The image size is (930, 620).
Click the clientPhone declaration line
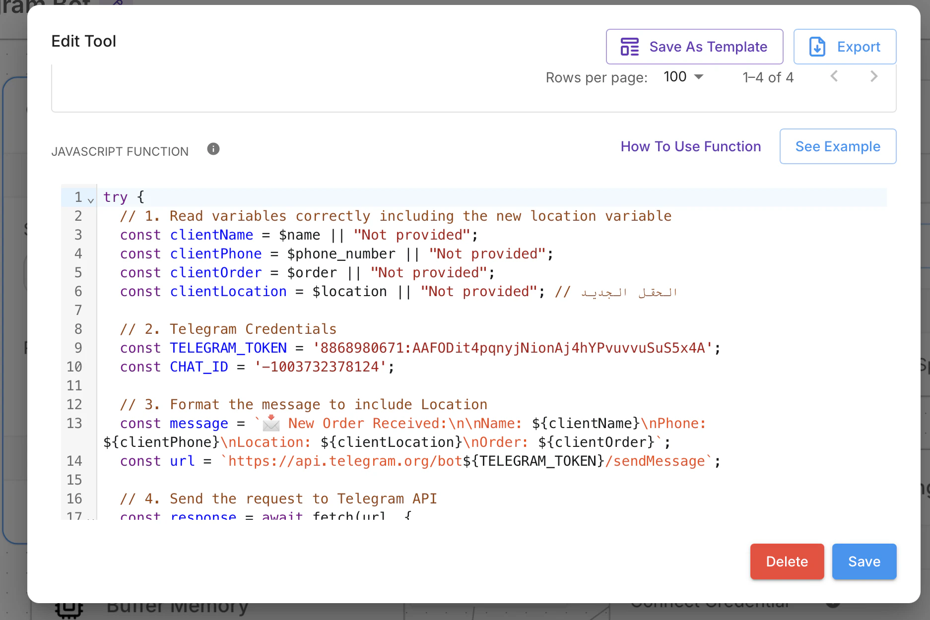tap(336, 253)
